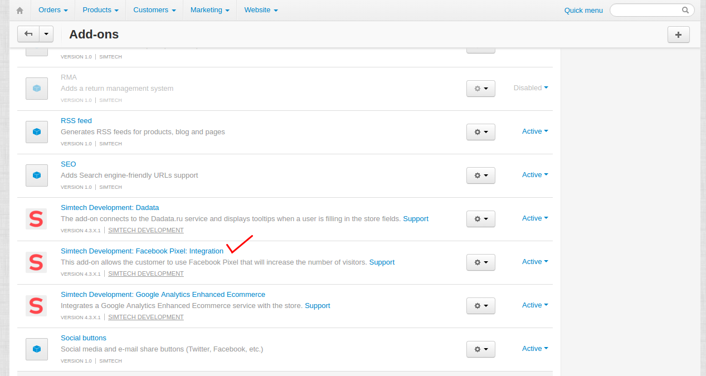Change the Facebook Pixel Active status
This screenshot has height=376, width=706.
pos(535,262)
